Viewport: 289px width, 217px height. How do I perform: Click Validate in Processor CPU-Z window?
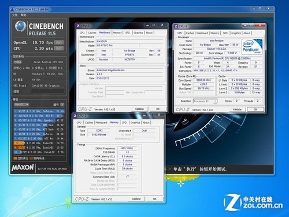[x=237, y=109]
